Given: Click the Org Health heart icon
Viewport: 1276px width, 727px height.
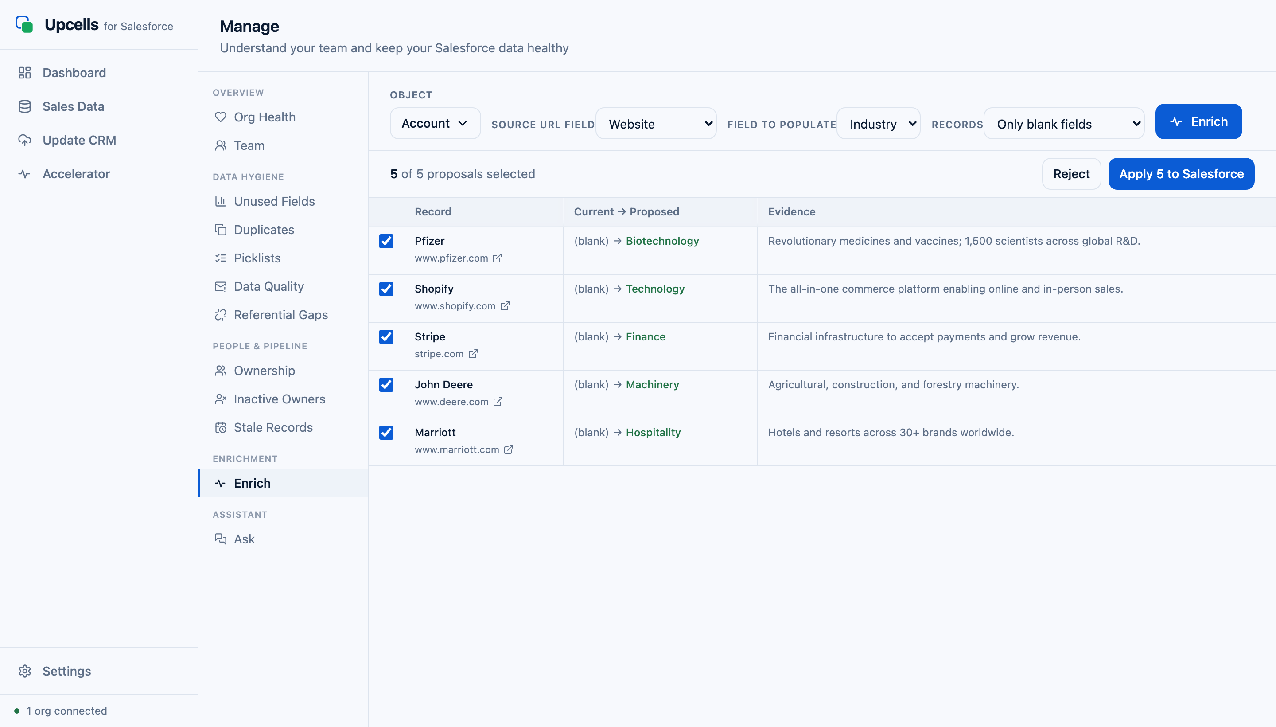Looking at the screenshot, I should coord(220,117).
